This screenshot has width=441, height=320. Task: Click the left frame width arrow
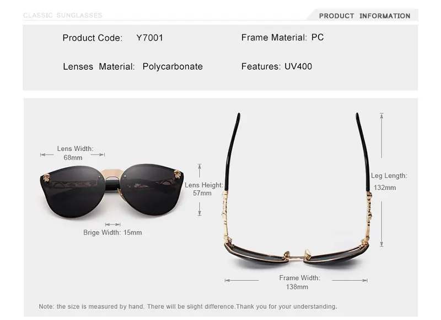242,280
